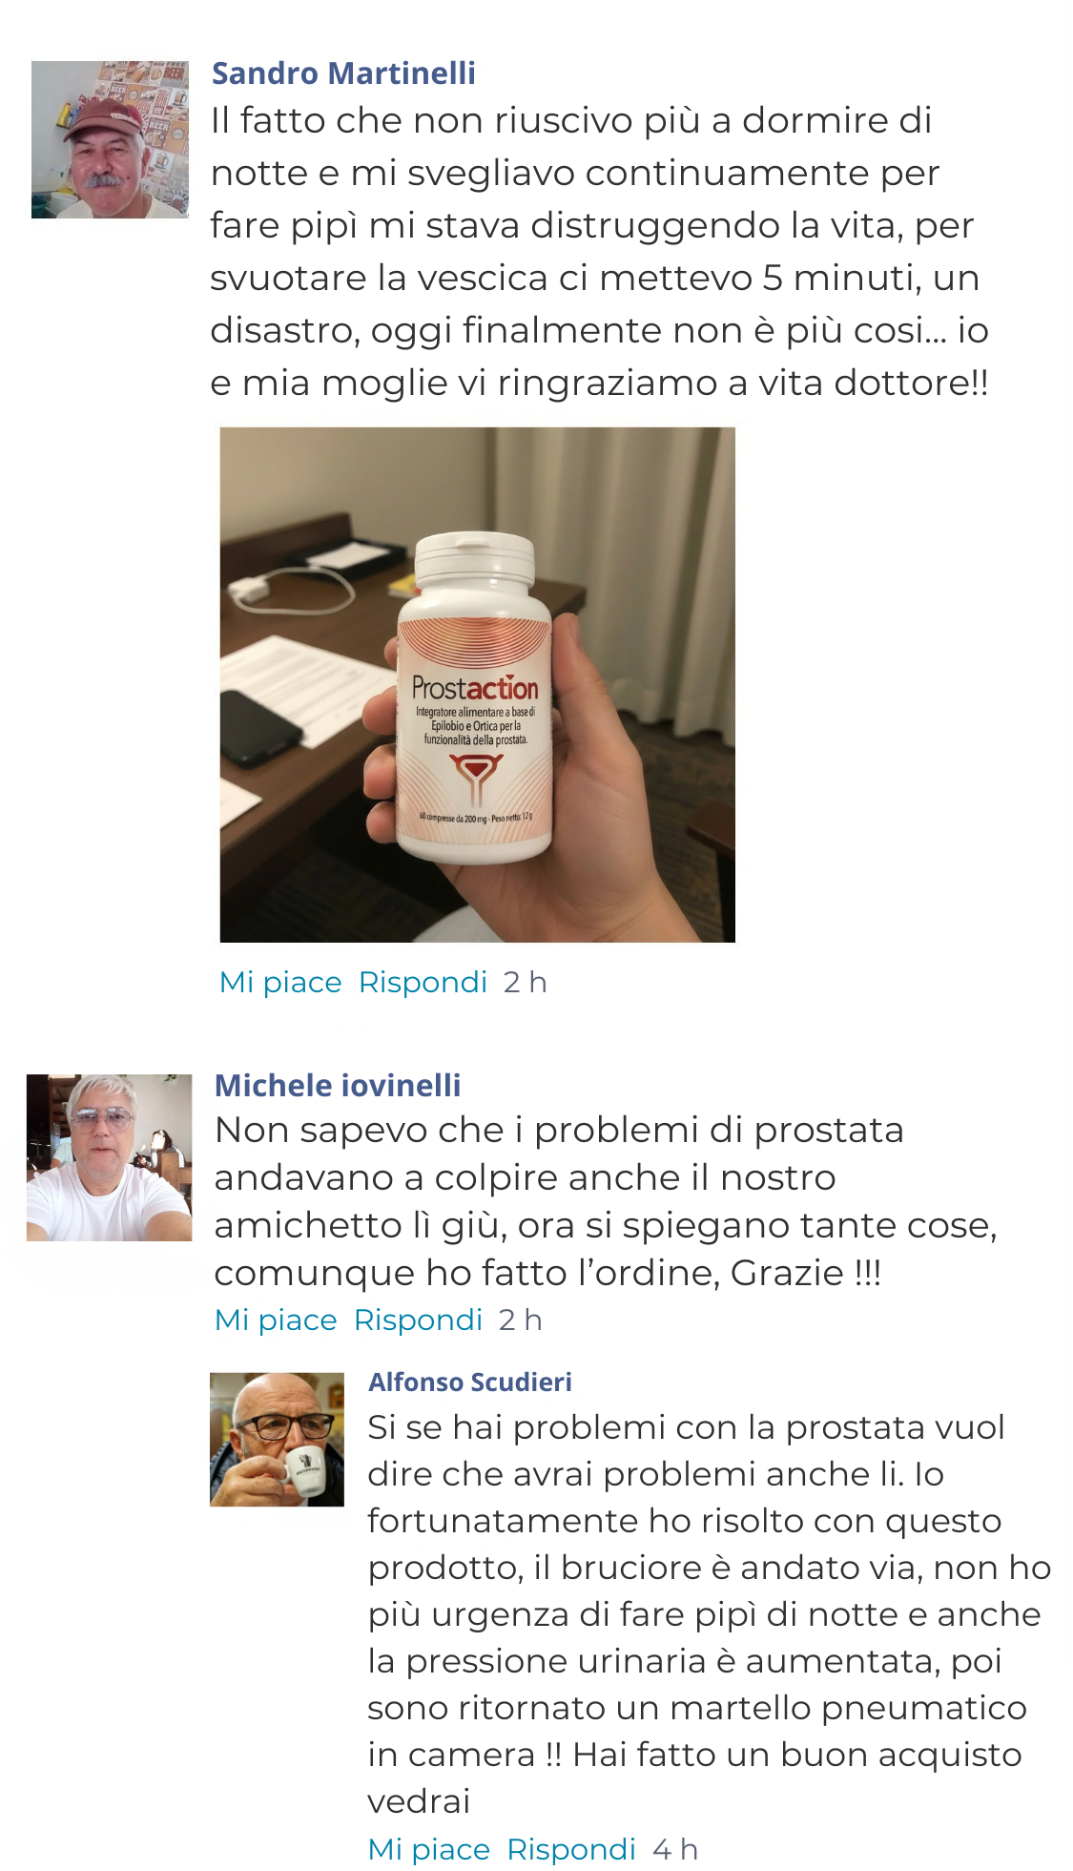Screen dimensions: 1073x1871
Task: Like Michele Iovinelli's comment
Action: pos(276,1320)
